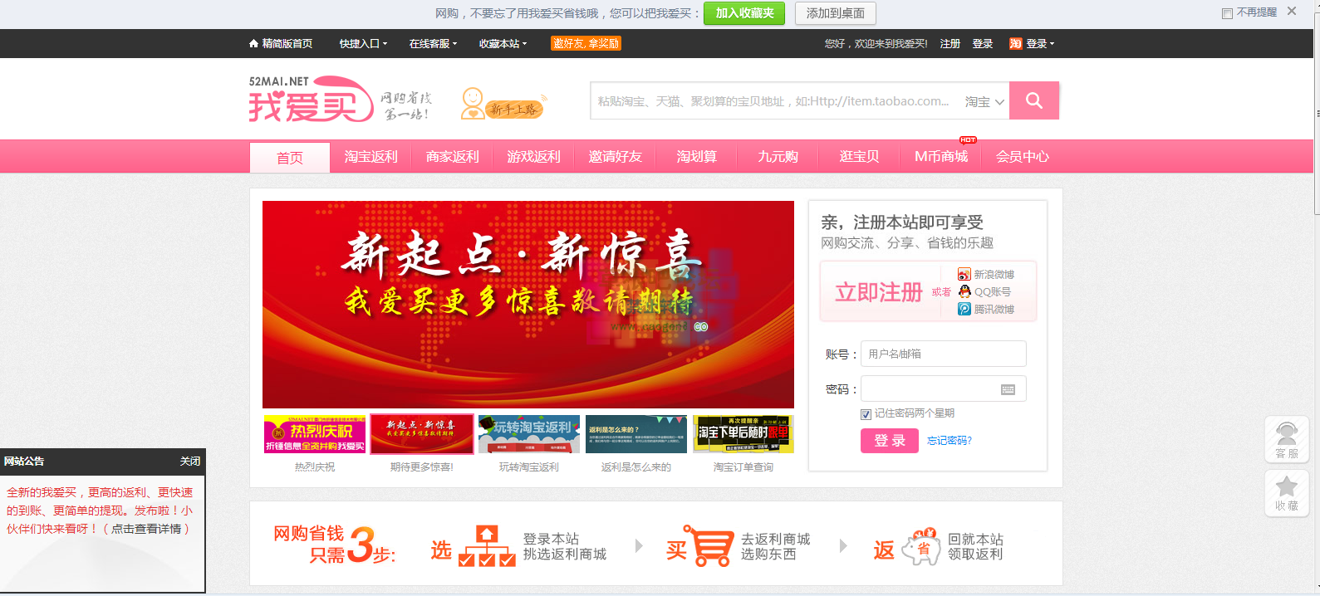This screenshot has width=1320, height=596.
Task: Click the pink 登录 submit button
Action: (890, 441)
